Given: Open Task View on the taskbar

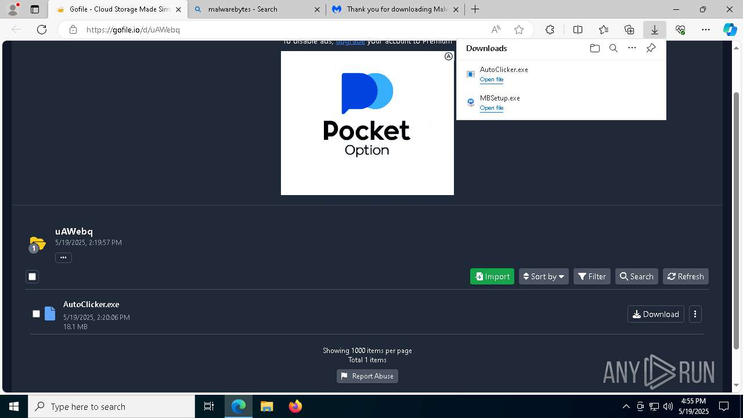Looking at the screenshot, I should click(x=209, y=406).
